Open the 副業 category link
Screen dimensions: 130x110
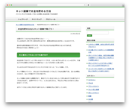pos(90,96)
